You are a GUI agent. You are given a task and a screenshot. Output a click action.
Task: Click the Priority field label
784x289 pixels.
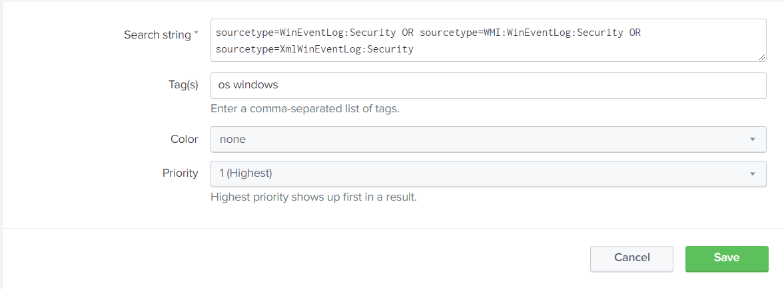tap(180, 173)
